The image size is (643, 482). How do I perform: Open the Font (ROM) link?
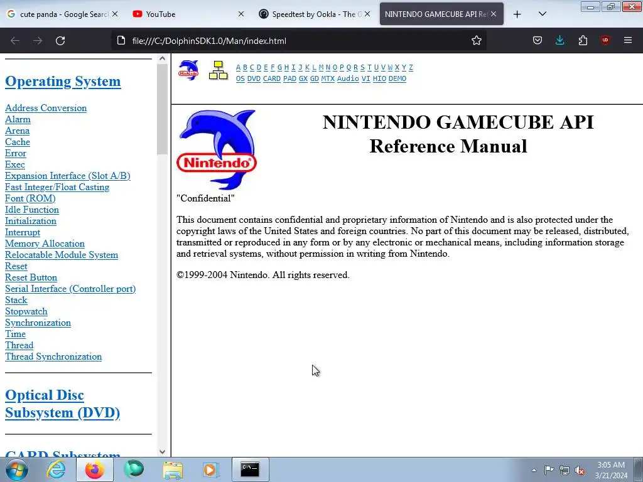pyautogui.click(x=30, y=198)
